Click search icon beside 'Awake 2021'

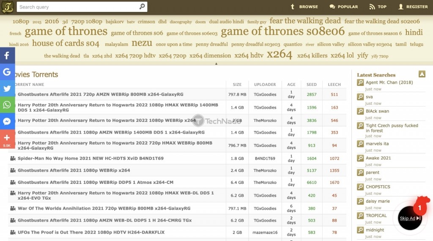[x=360, y=158]
